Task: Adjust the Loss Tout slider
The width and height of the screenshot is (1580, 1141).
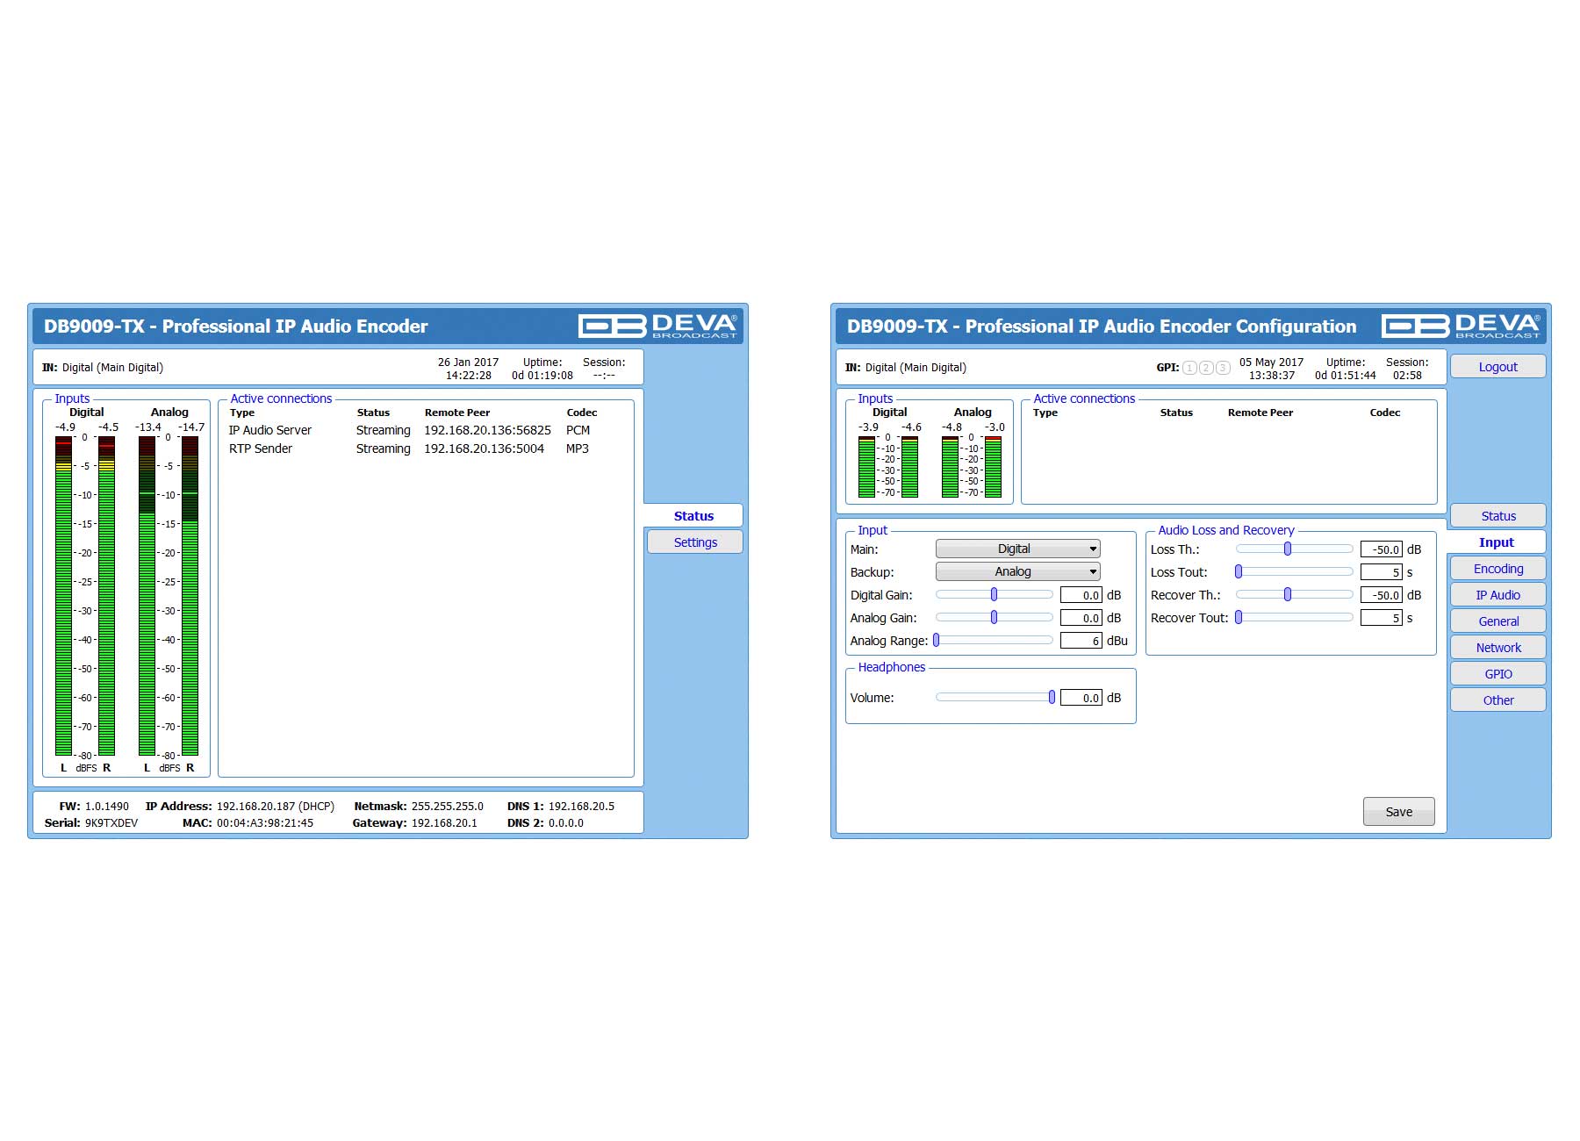Action: coord(1295,571)
